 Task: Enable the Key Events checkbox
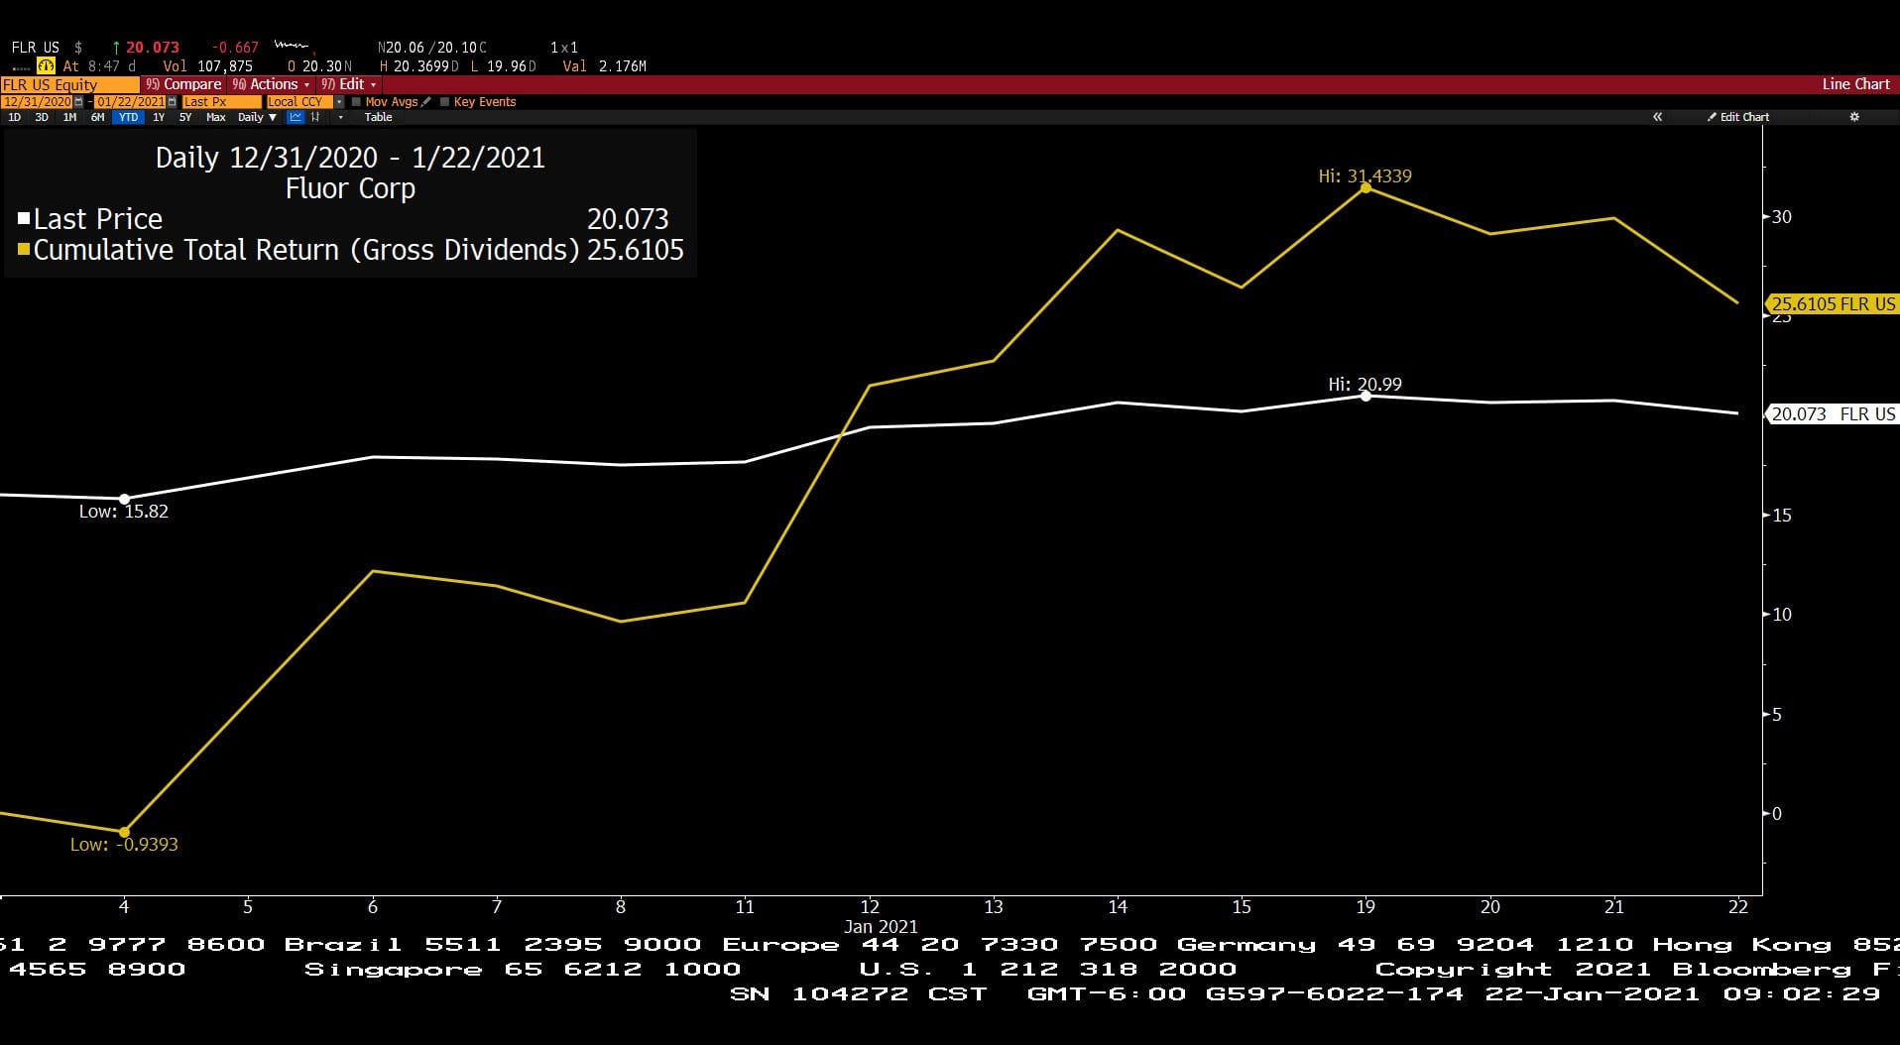pos(444,101)
